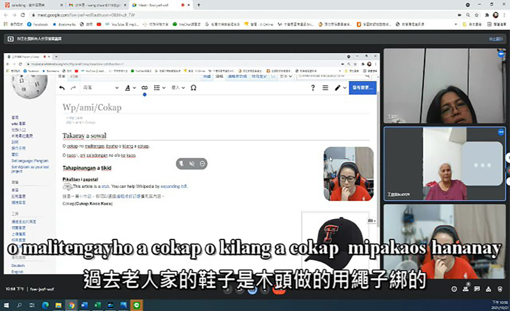Open the Deutsch language link in the sidebar
The image size is (510, 311).
[x=18, y=266]
